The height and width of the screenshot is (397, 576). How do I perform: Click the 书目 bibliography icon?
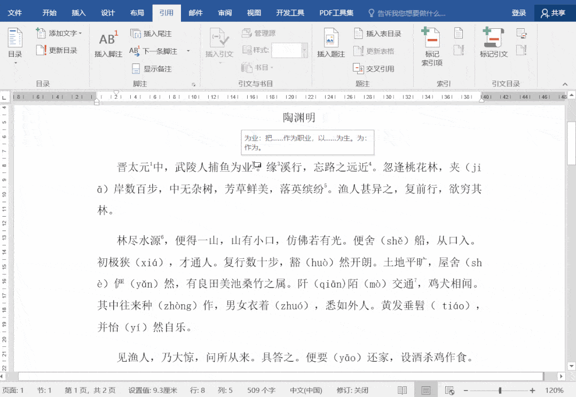(247, 68)
